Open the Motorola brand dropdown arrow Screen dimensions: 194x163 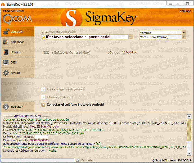point(184,33)
